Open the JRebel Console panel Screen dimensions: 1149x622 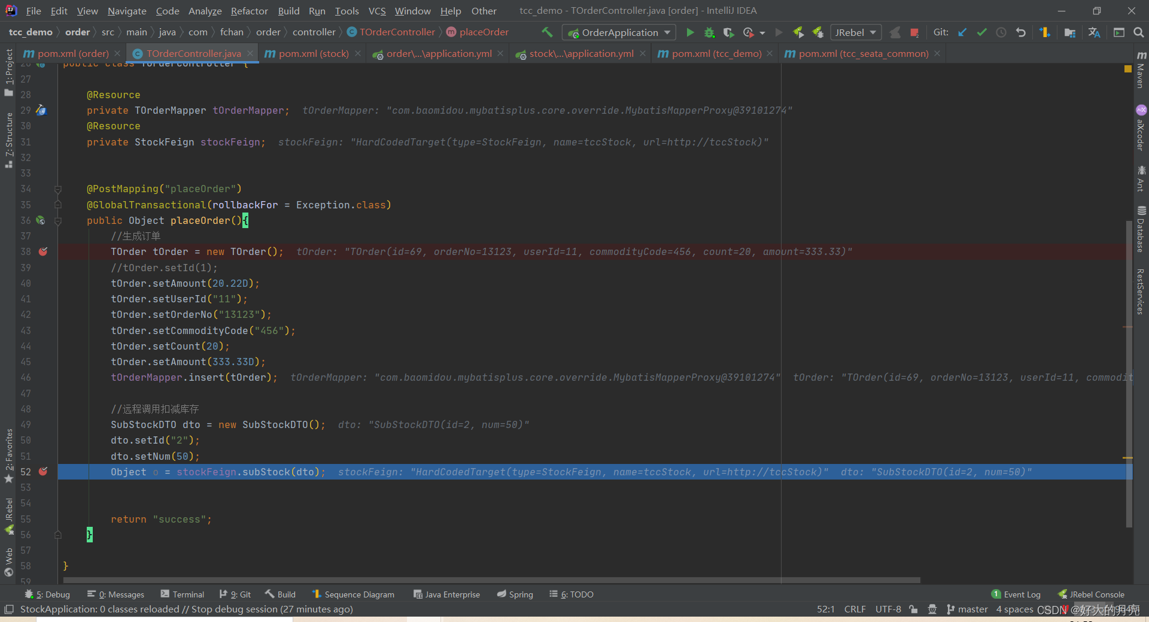tap(1091, 594)
